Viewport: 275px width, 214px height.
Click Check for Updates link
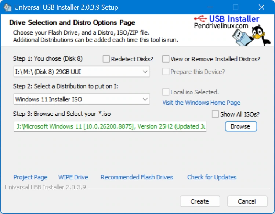[212, 177]
